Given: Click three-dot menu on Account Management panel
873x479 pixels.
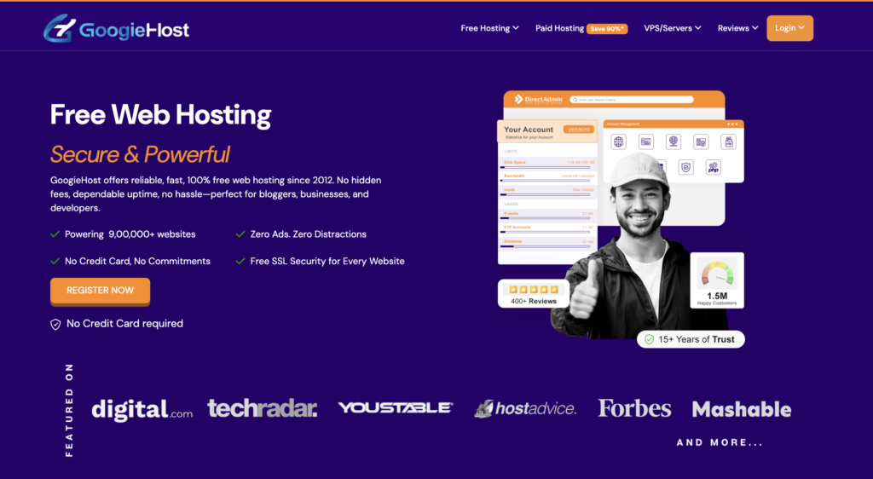Looking at the screenshot, I should pyautogui.click(x=732, y=124).
